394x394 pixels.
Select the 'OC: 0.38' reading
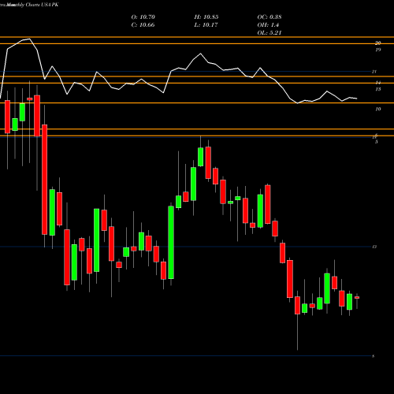point(269,17)
